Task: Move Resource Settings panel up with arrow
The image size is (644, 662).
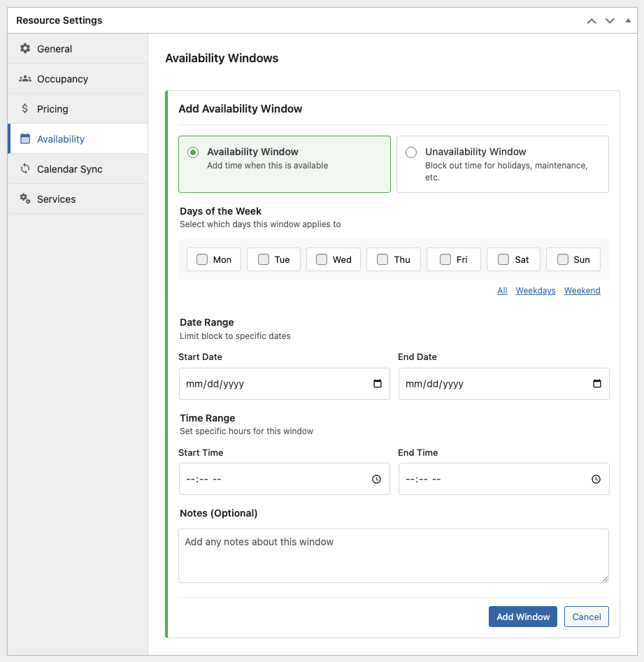Action: 592,21
